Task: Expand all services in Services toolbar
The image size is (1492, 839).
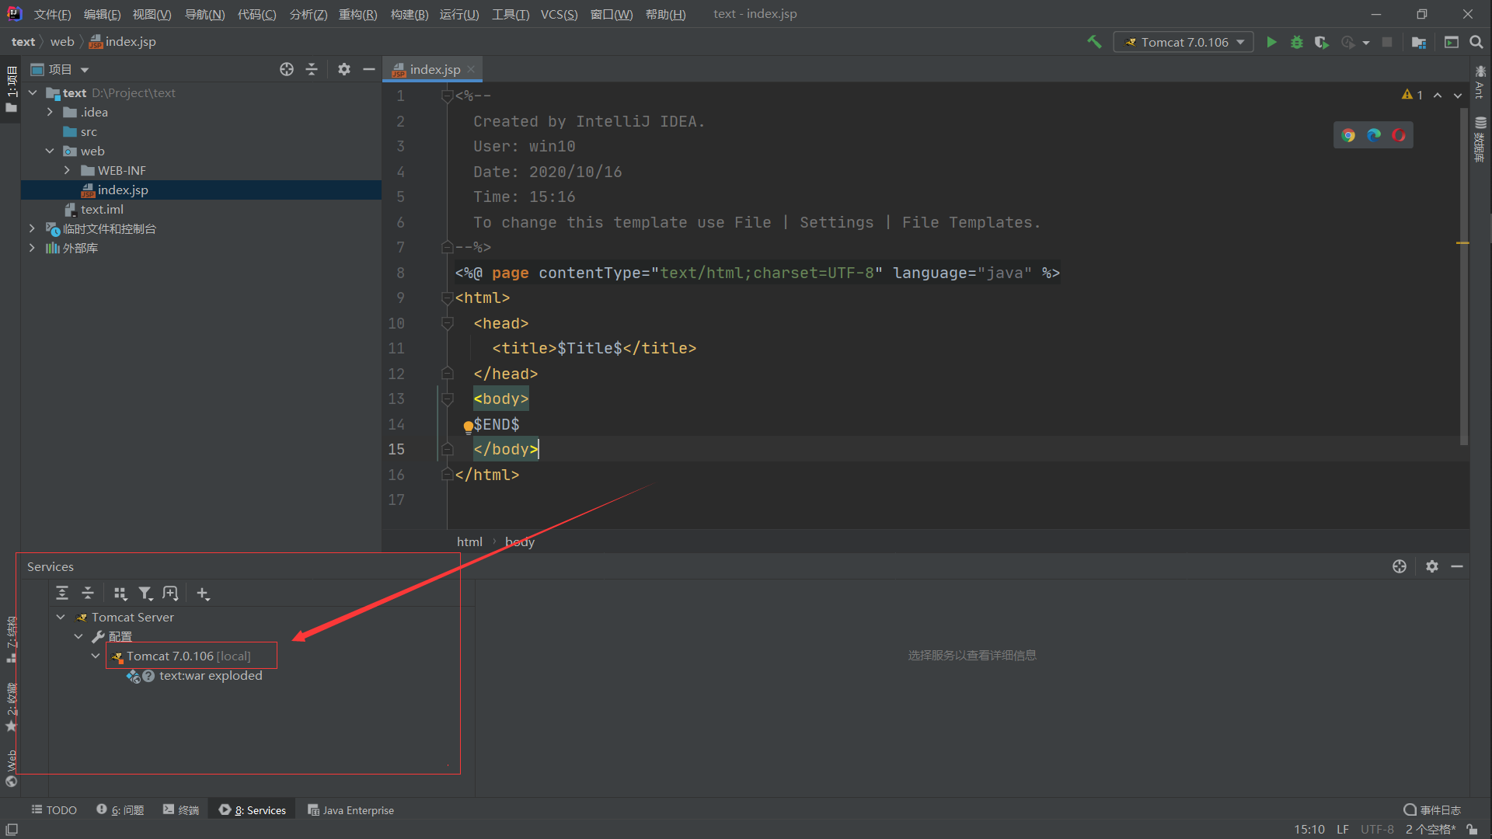Action: pos(62,594)
